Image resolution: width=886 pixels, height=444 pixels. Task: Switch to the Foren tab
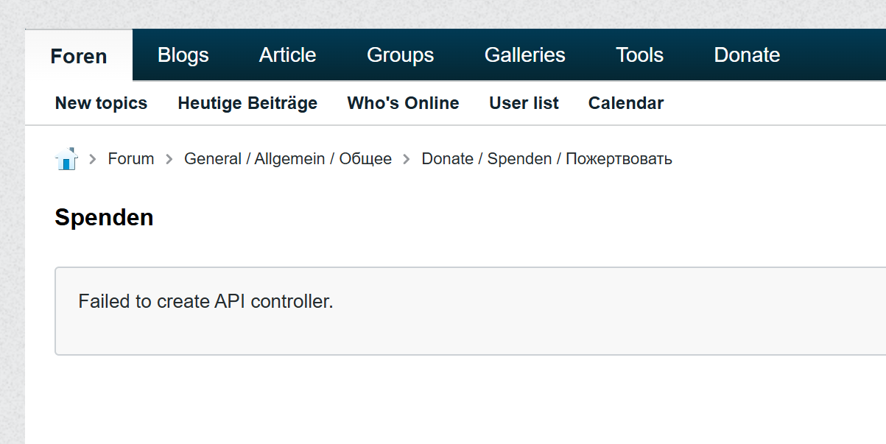point(79,56)
